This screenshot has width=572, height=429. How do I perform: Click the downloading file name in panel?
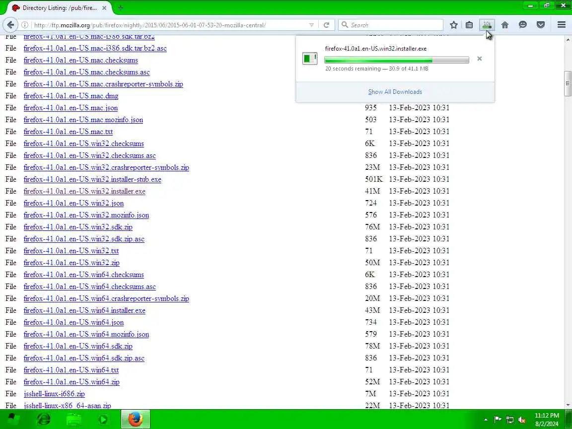coord(376,49)
